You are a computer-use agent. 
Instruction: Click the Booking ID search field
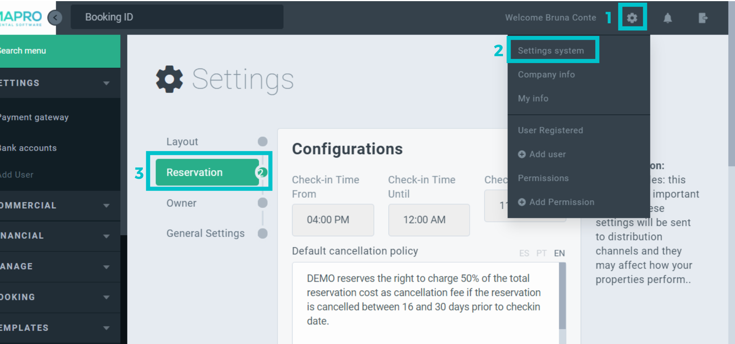click(x=177, y=17)
